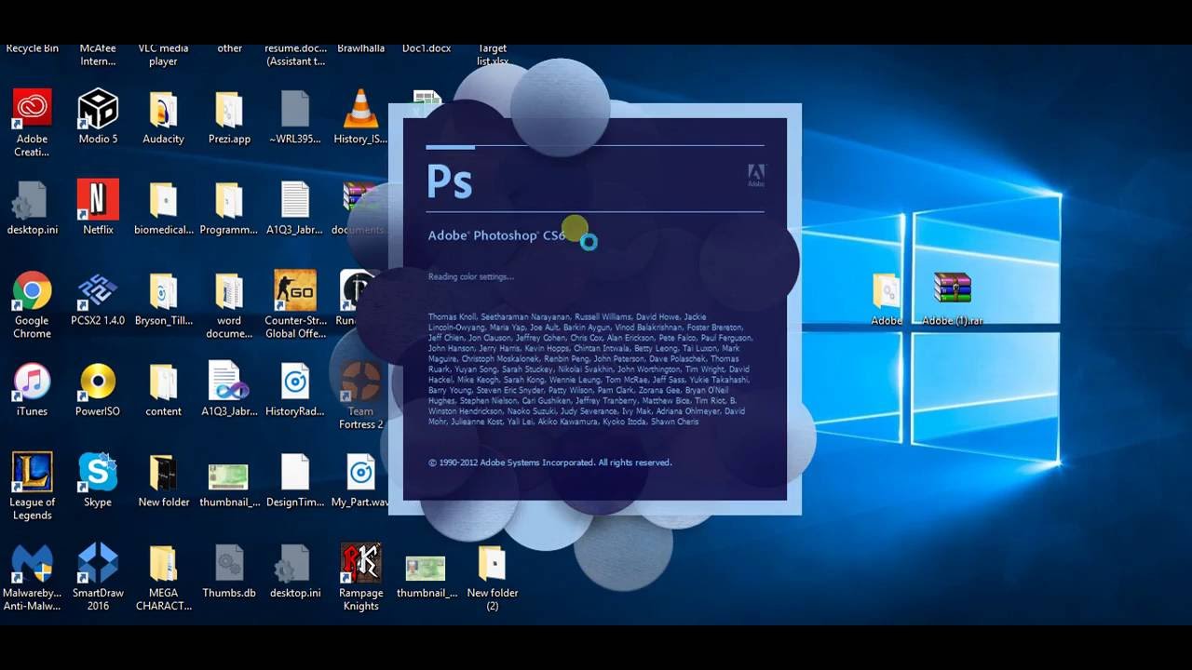Select the Programm... folder
The width and height of the screenshot is (1192, 670).
click(229, 200)
